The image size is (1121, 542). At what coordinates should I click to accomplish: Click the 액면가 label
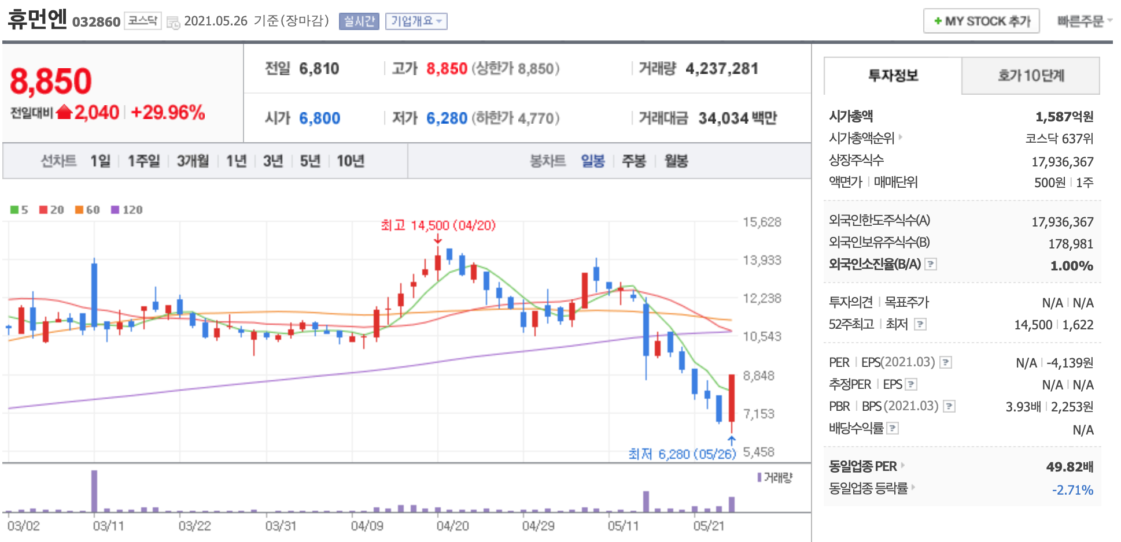[x=845, y=182]
